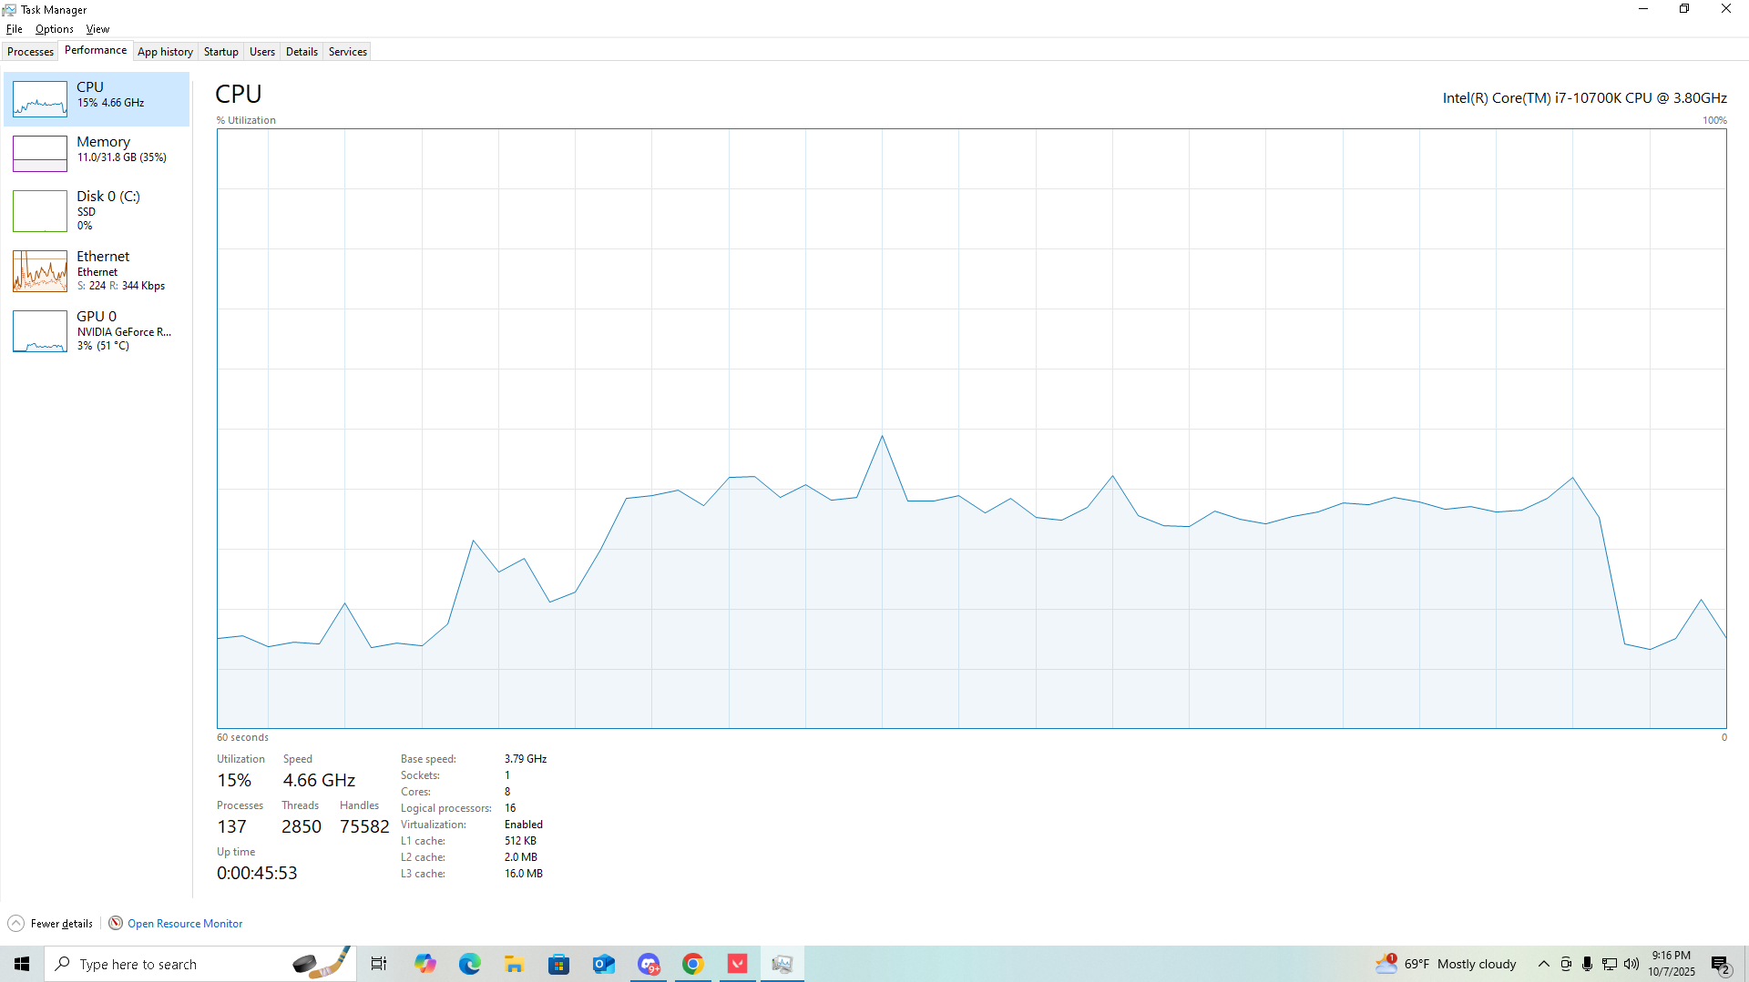
Task: Switch to the Details tab
Action: pyautogui.click(x=302, y=52)
